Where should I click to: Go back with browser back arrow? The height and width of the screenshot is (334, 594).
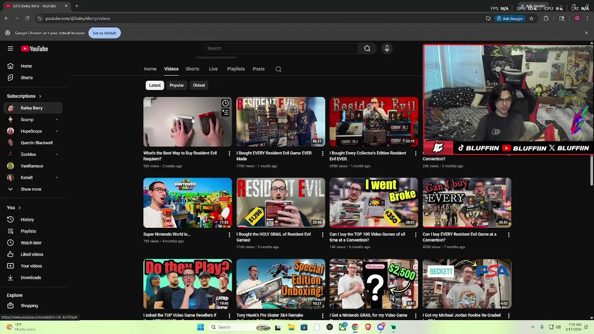coord(6,19)
